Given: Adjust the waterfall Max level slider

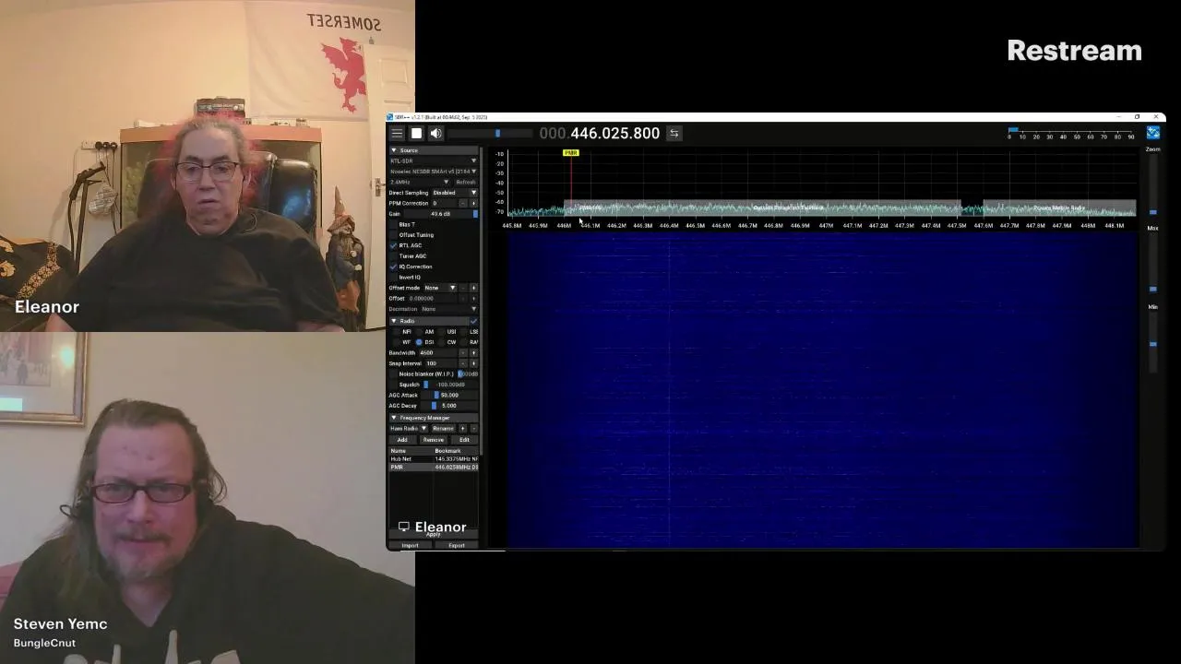Looking at the screenshot, I should tap(1152, 263).
